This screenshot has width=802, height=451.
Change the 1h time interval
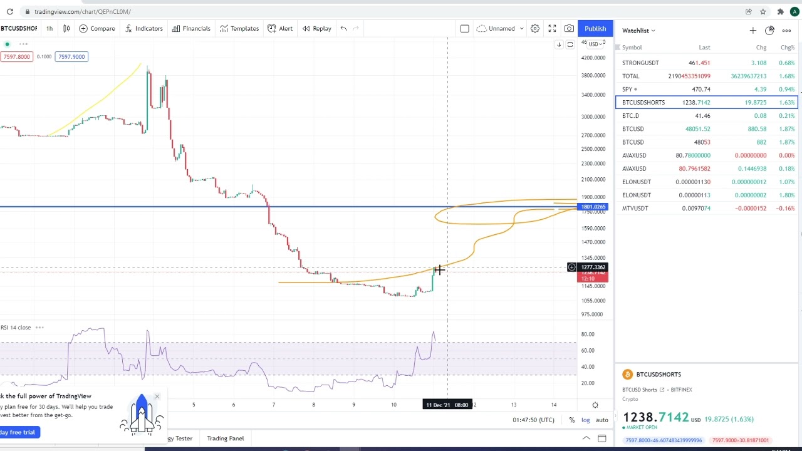click(49, 28)
